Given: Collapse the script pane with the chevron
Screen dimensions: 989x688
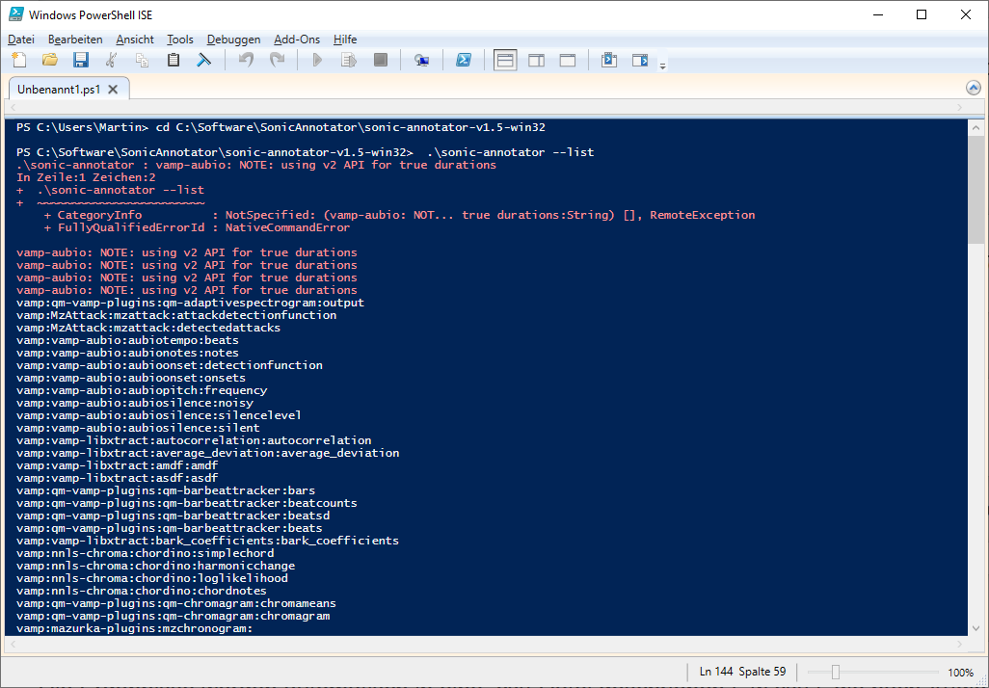Looking at the screenshot, I should point(973,87).
